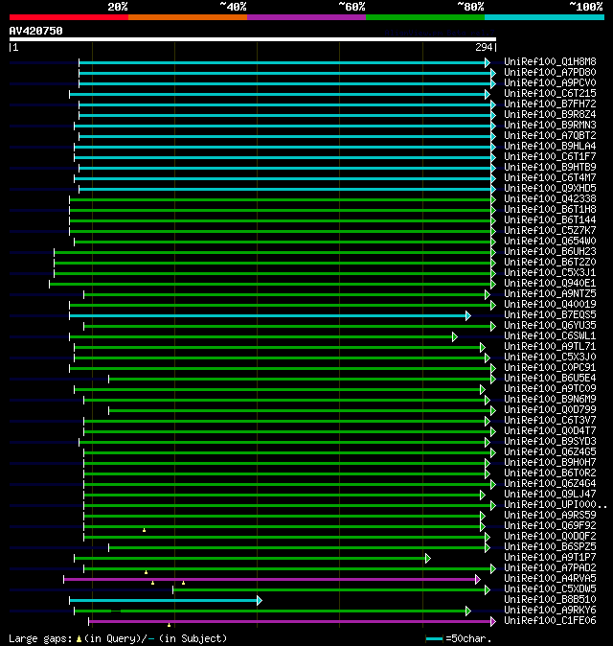
Task: Click the UniRef100_C5Z7K7 label
Action: 550,231
